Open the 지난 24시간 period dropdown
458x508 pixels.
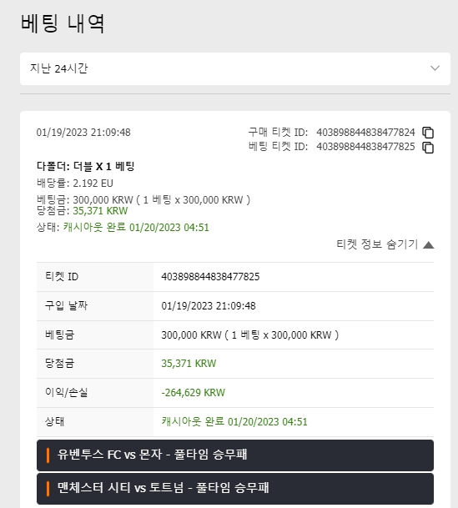click(235, 68)
